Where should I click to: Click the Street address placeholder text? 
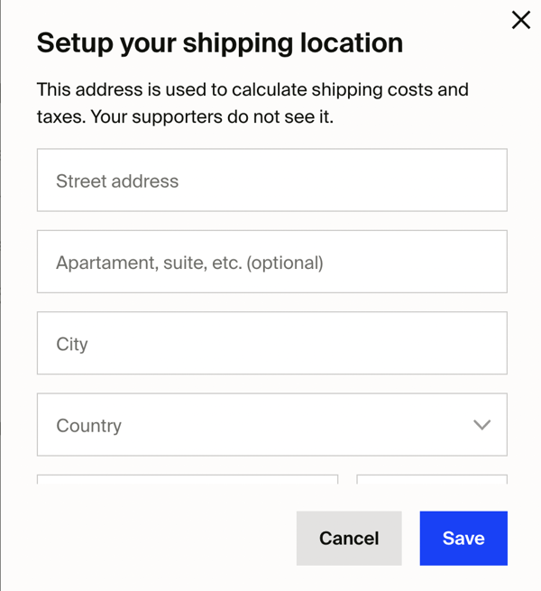pos(117,181)
